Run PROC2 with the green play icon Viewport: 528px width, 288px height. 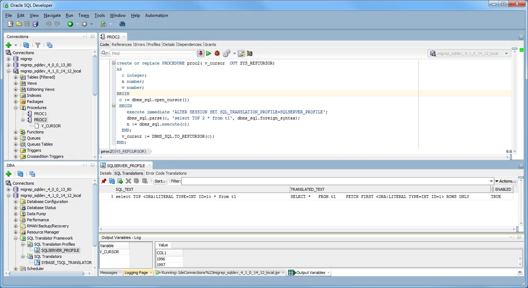click(209, 53)
